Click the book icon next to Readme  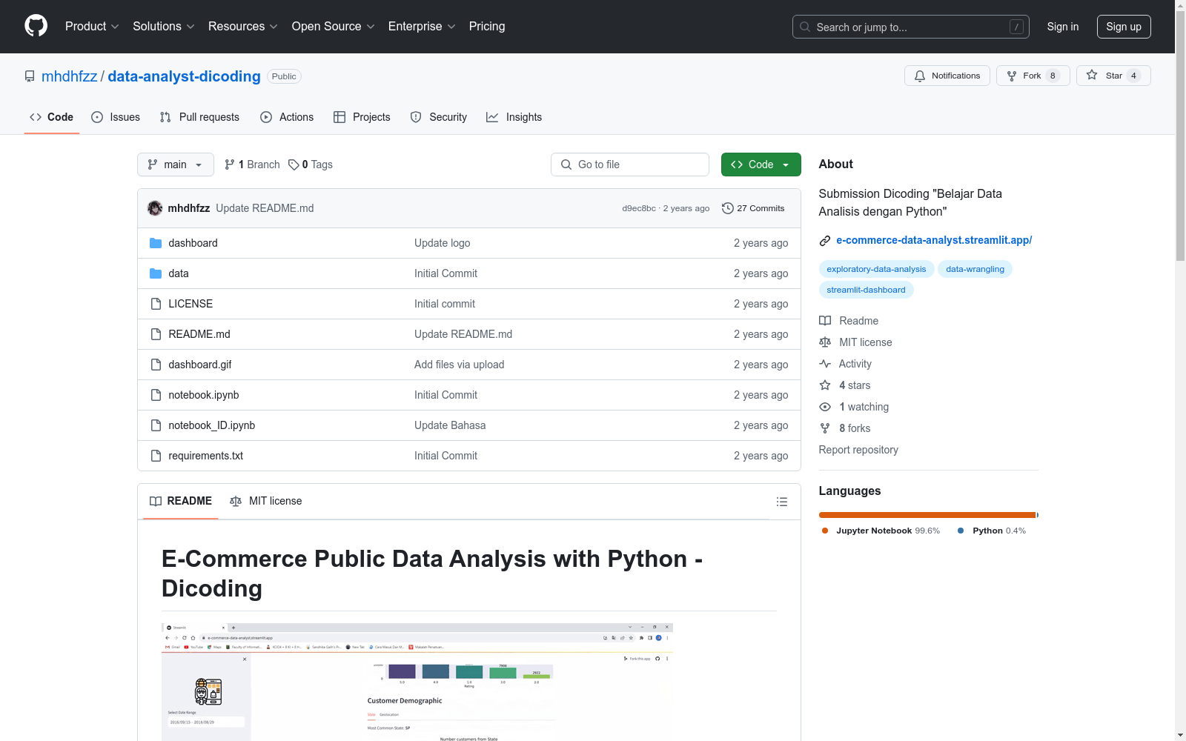tap(825, 321)
